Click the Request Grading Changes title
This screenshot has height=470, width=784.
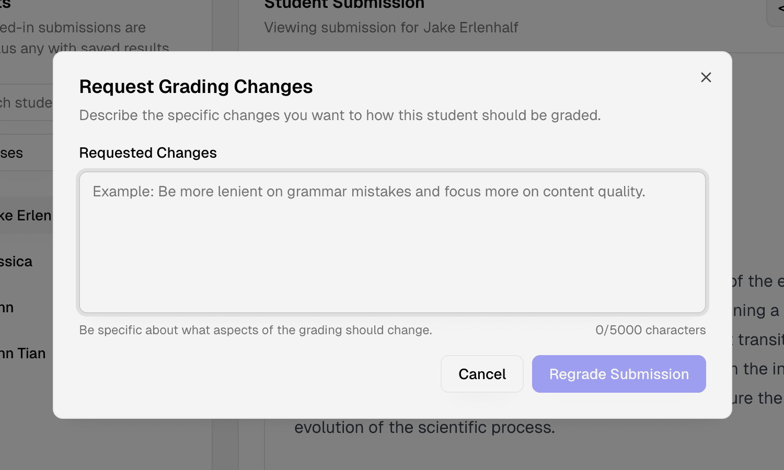pos(196,87)
